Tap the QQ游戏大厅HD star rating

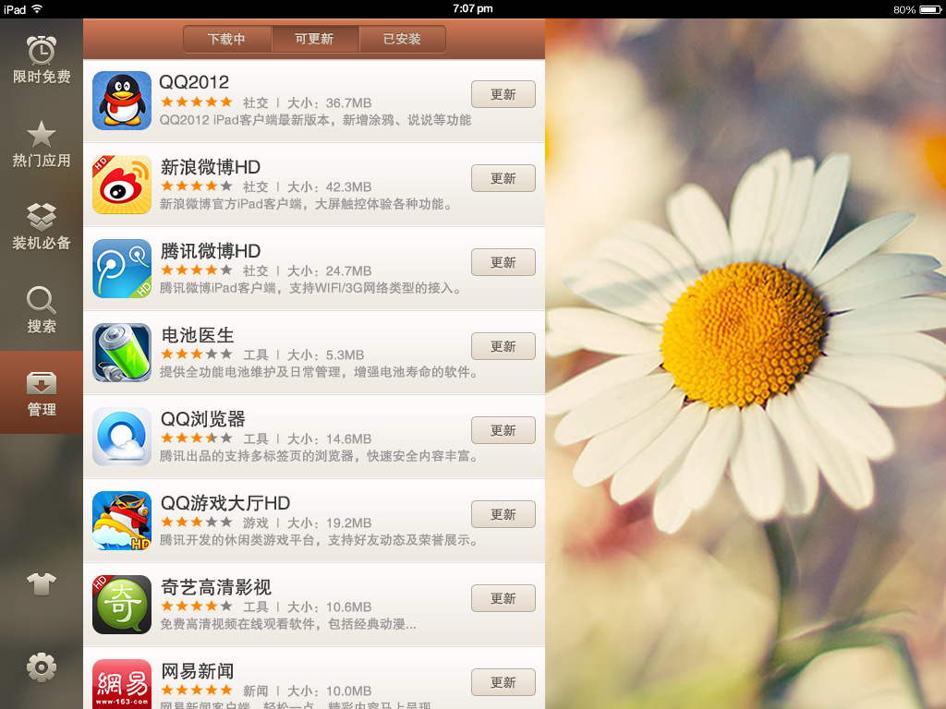(x=197, y=523)
